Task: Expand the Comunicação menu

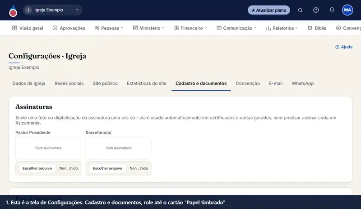Action: tap(236, 28)
